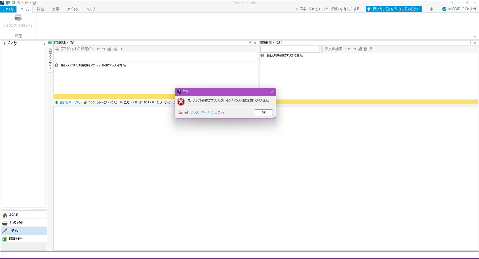Image resolution: width=479 pixels, height=259 pixels.
Task: Open the 訳語検索 search box dropdown
Action: pos(321,49)
